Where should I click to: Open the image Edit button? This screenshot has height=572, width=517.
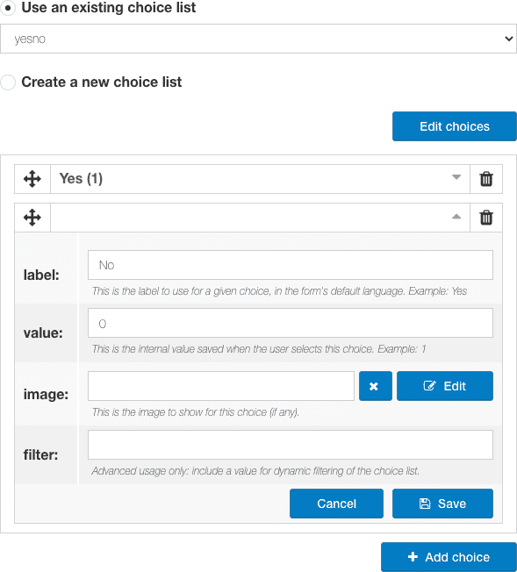tap(445, 386)
